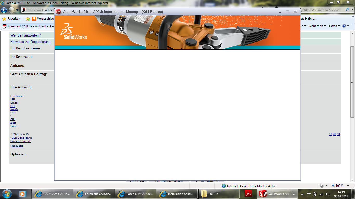This screenshot has width=355, height=199.
Task: Switch to 'Installation Solid...' taskbar window
Action: pyautogui.click(x=177, y=194)
